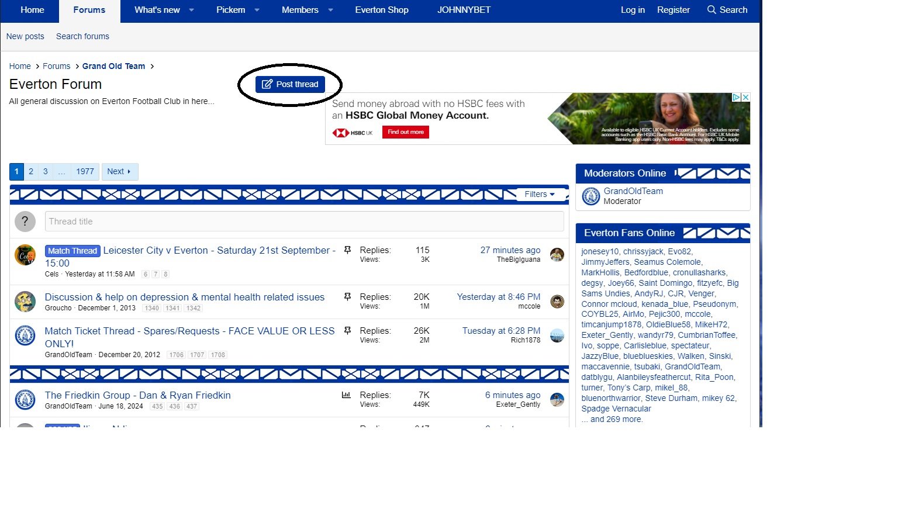Click the Register link
Screen dimensions: 898x505
pos(673,10)
